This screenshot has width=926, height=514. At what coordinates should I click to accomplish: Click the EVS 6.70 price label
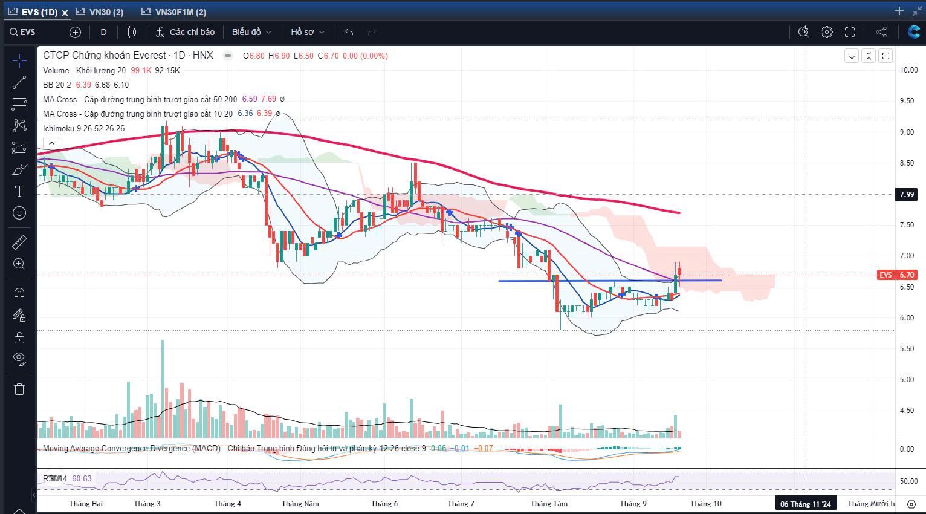898,275
